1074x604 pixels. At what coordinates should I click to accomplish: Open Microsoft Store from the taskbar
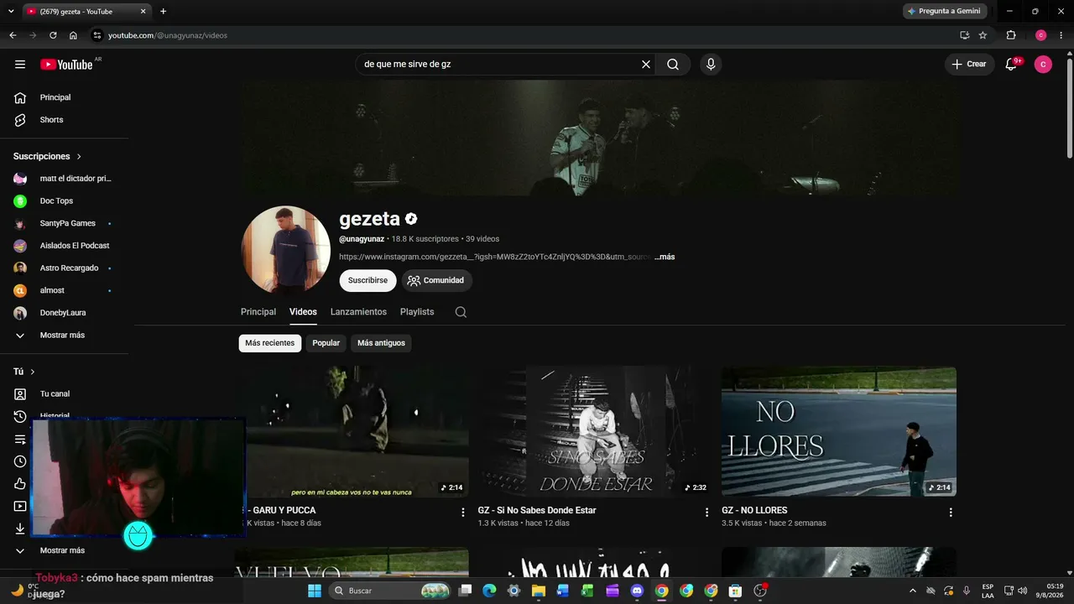tap(735, 591)
